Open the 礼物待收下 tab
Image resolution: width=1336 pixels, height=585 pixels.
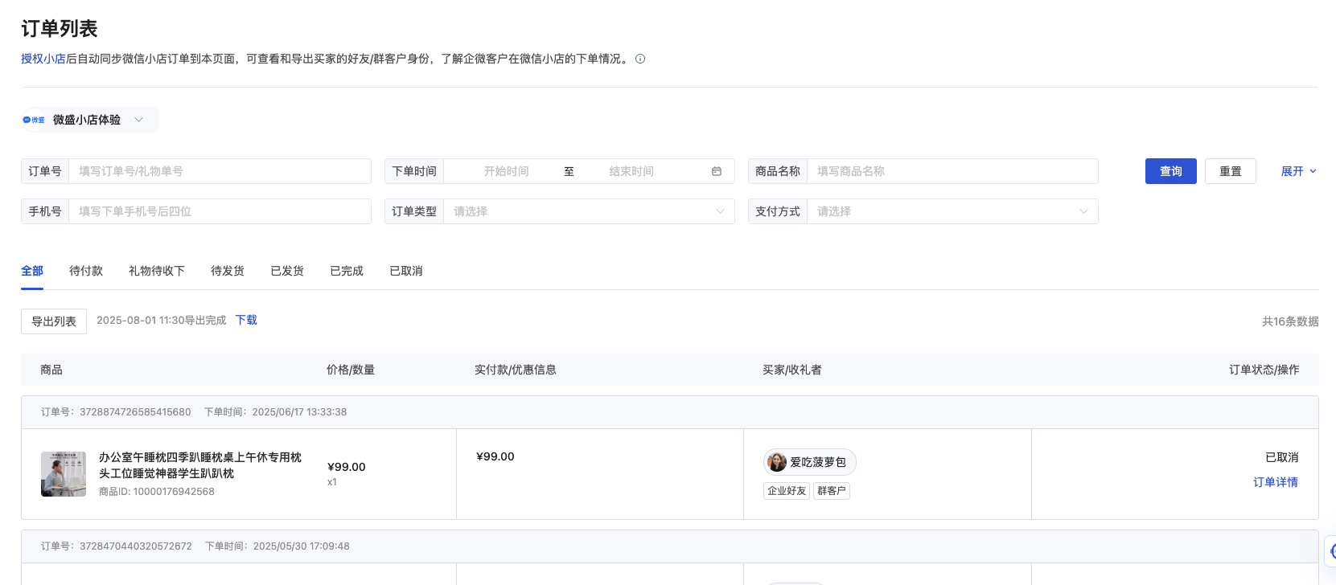(x=157, y=271)
